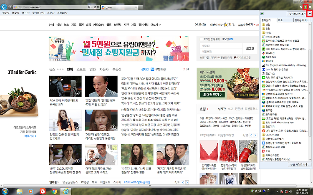Select the 자동차 news tab
Image resolution: width=313 pixels, height=195 pixels.
tap(104, 70)
